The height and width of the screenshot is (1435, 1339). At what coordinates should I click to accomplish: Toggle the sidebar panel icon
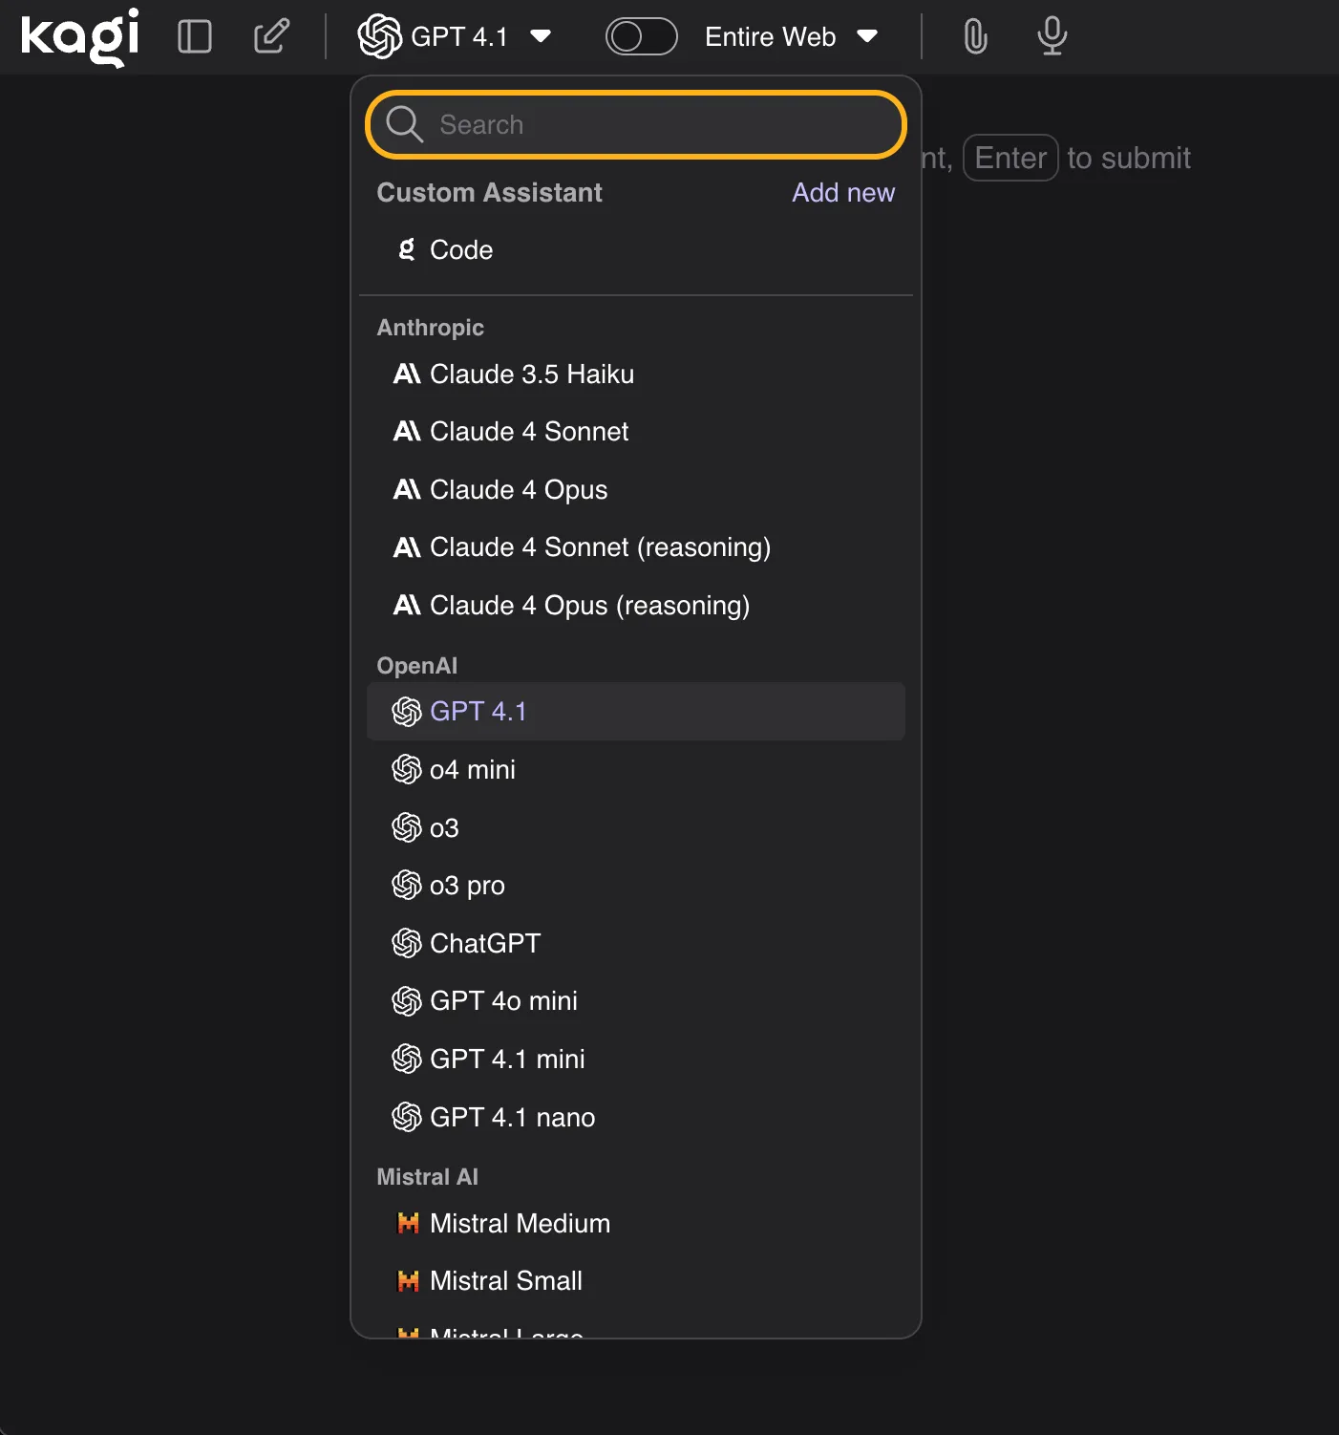(x=195, y=36)
